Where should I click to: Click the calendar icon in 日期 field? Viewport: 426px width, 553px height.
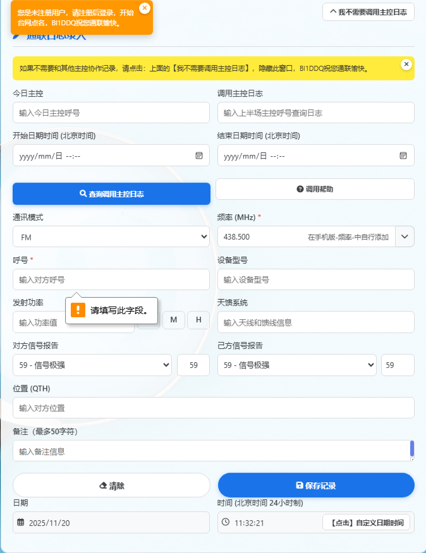[x=21, y=522]
